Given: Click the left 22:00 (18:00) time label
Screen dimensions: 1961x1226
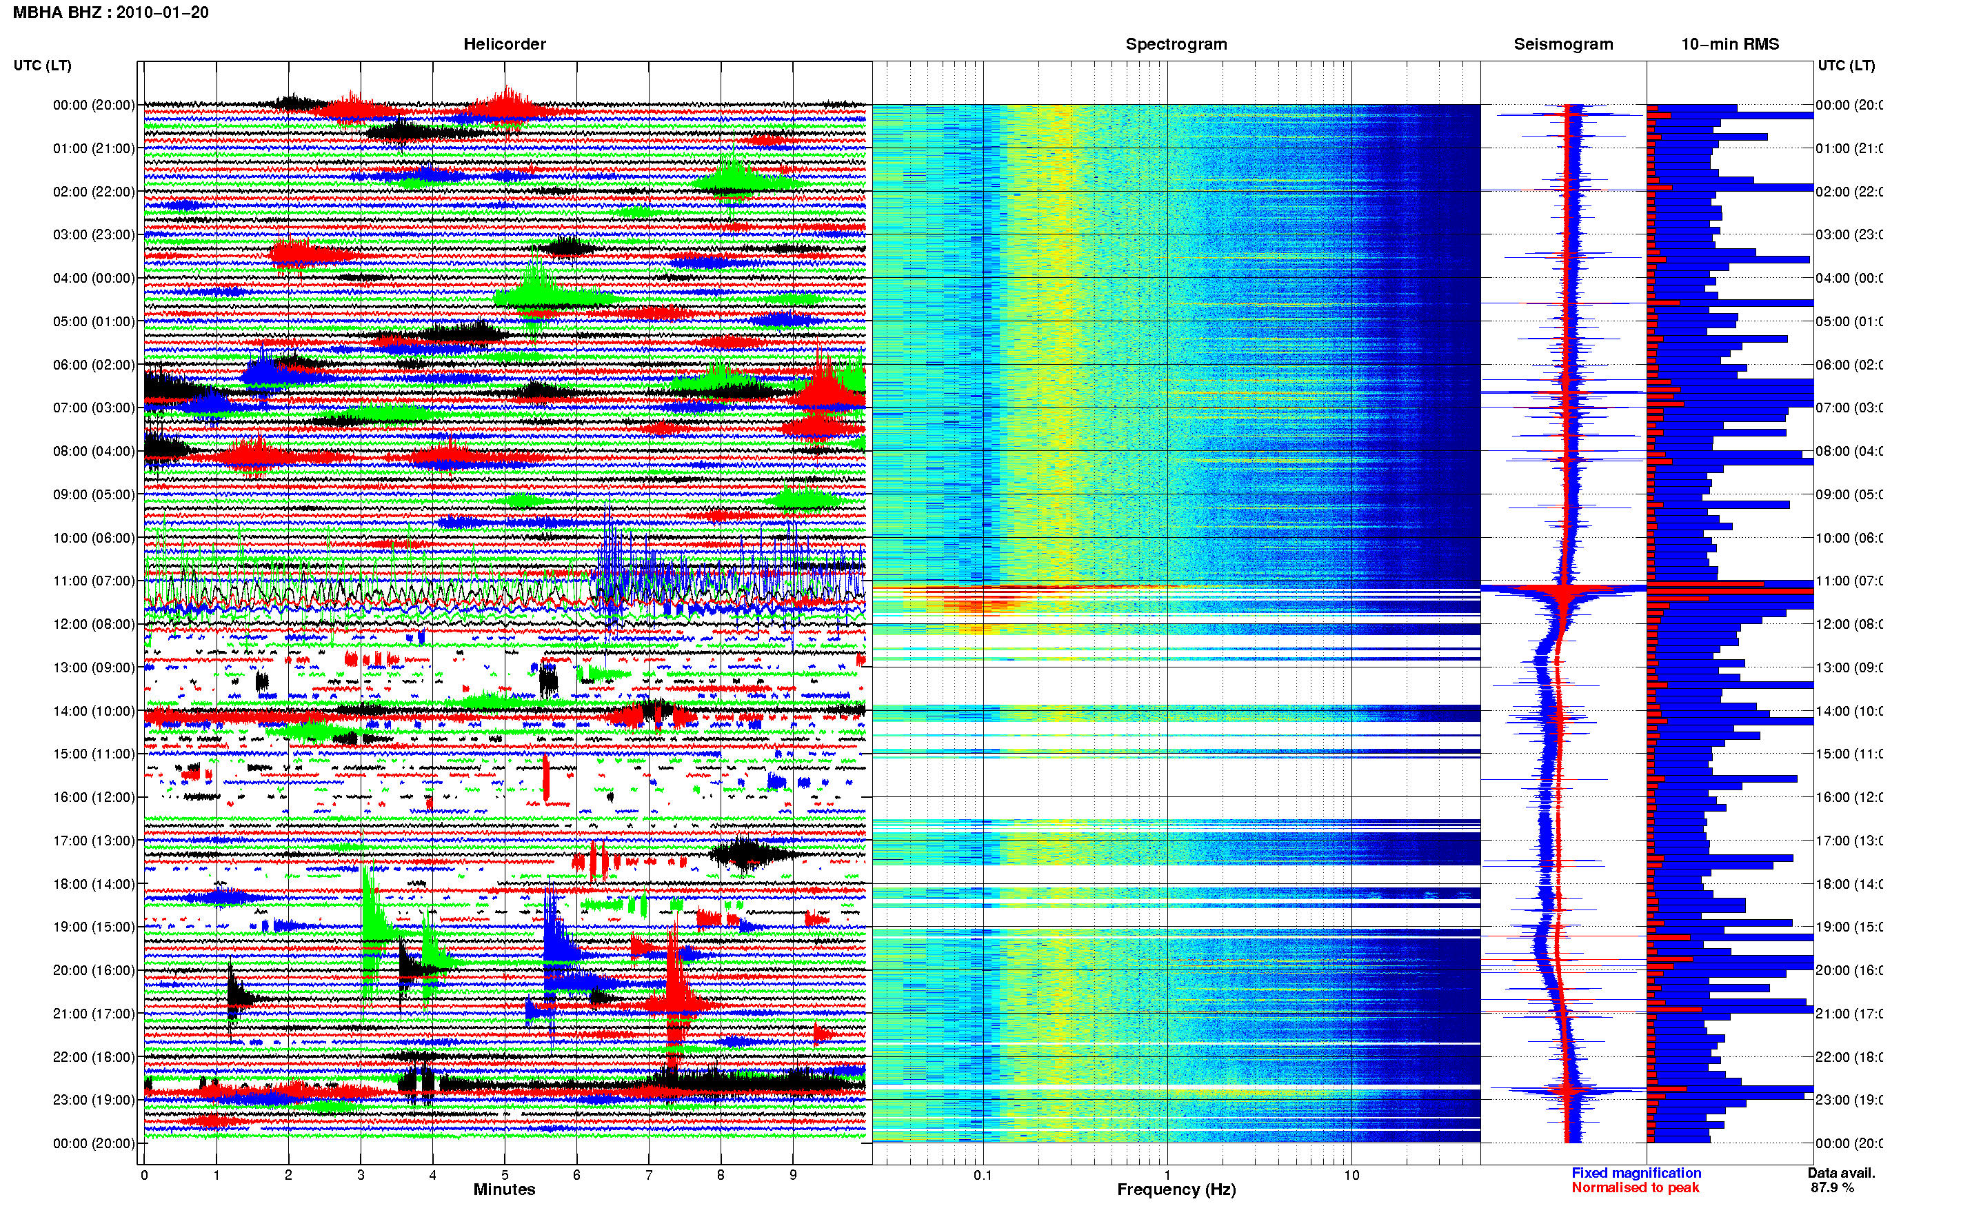Looking at the screenshot, I should [x=94, y=1056].
